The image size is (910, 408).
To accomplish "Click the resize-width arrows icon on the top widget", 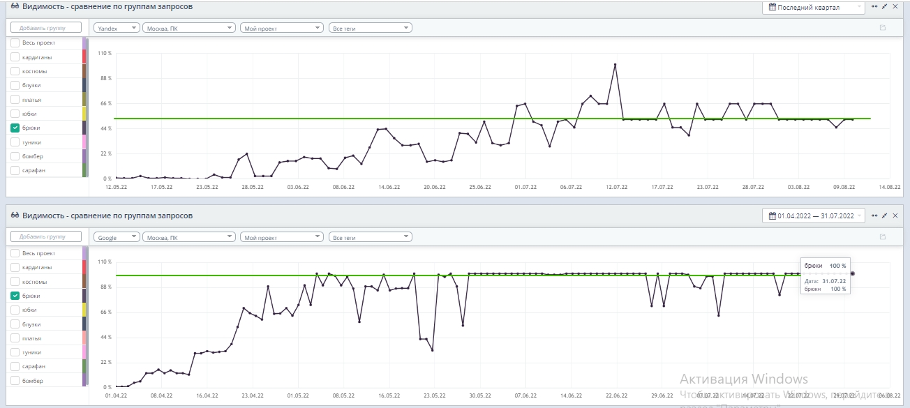I will pos(874,6).
